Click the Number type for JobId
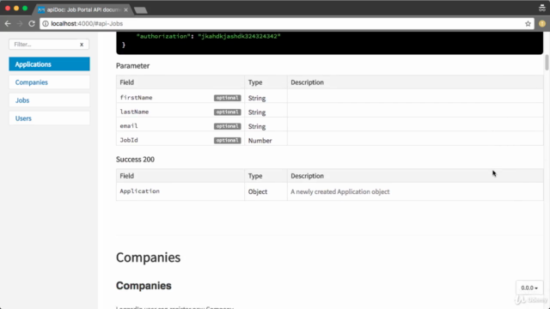 [x=260, y=141]
